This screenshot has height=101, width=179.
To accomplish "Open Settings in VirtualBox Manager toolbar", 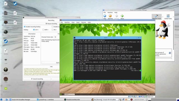I will click(110, 17).
